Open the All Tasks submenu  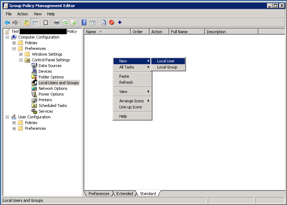[x=132, y=67]
